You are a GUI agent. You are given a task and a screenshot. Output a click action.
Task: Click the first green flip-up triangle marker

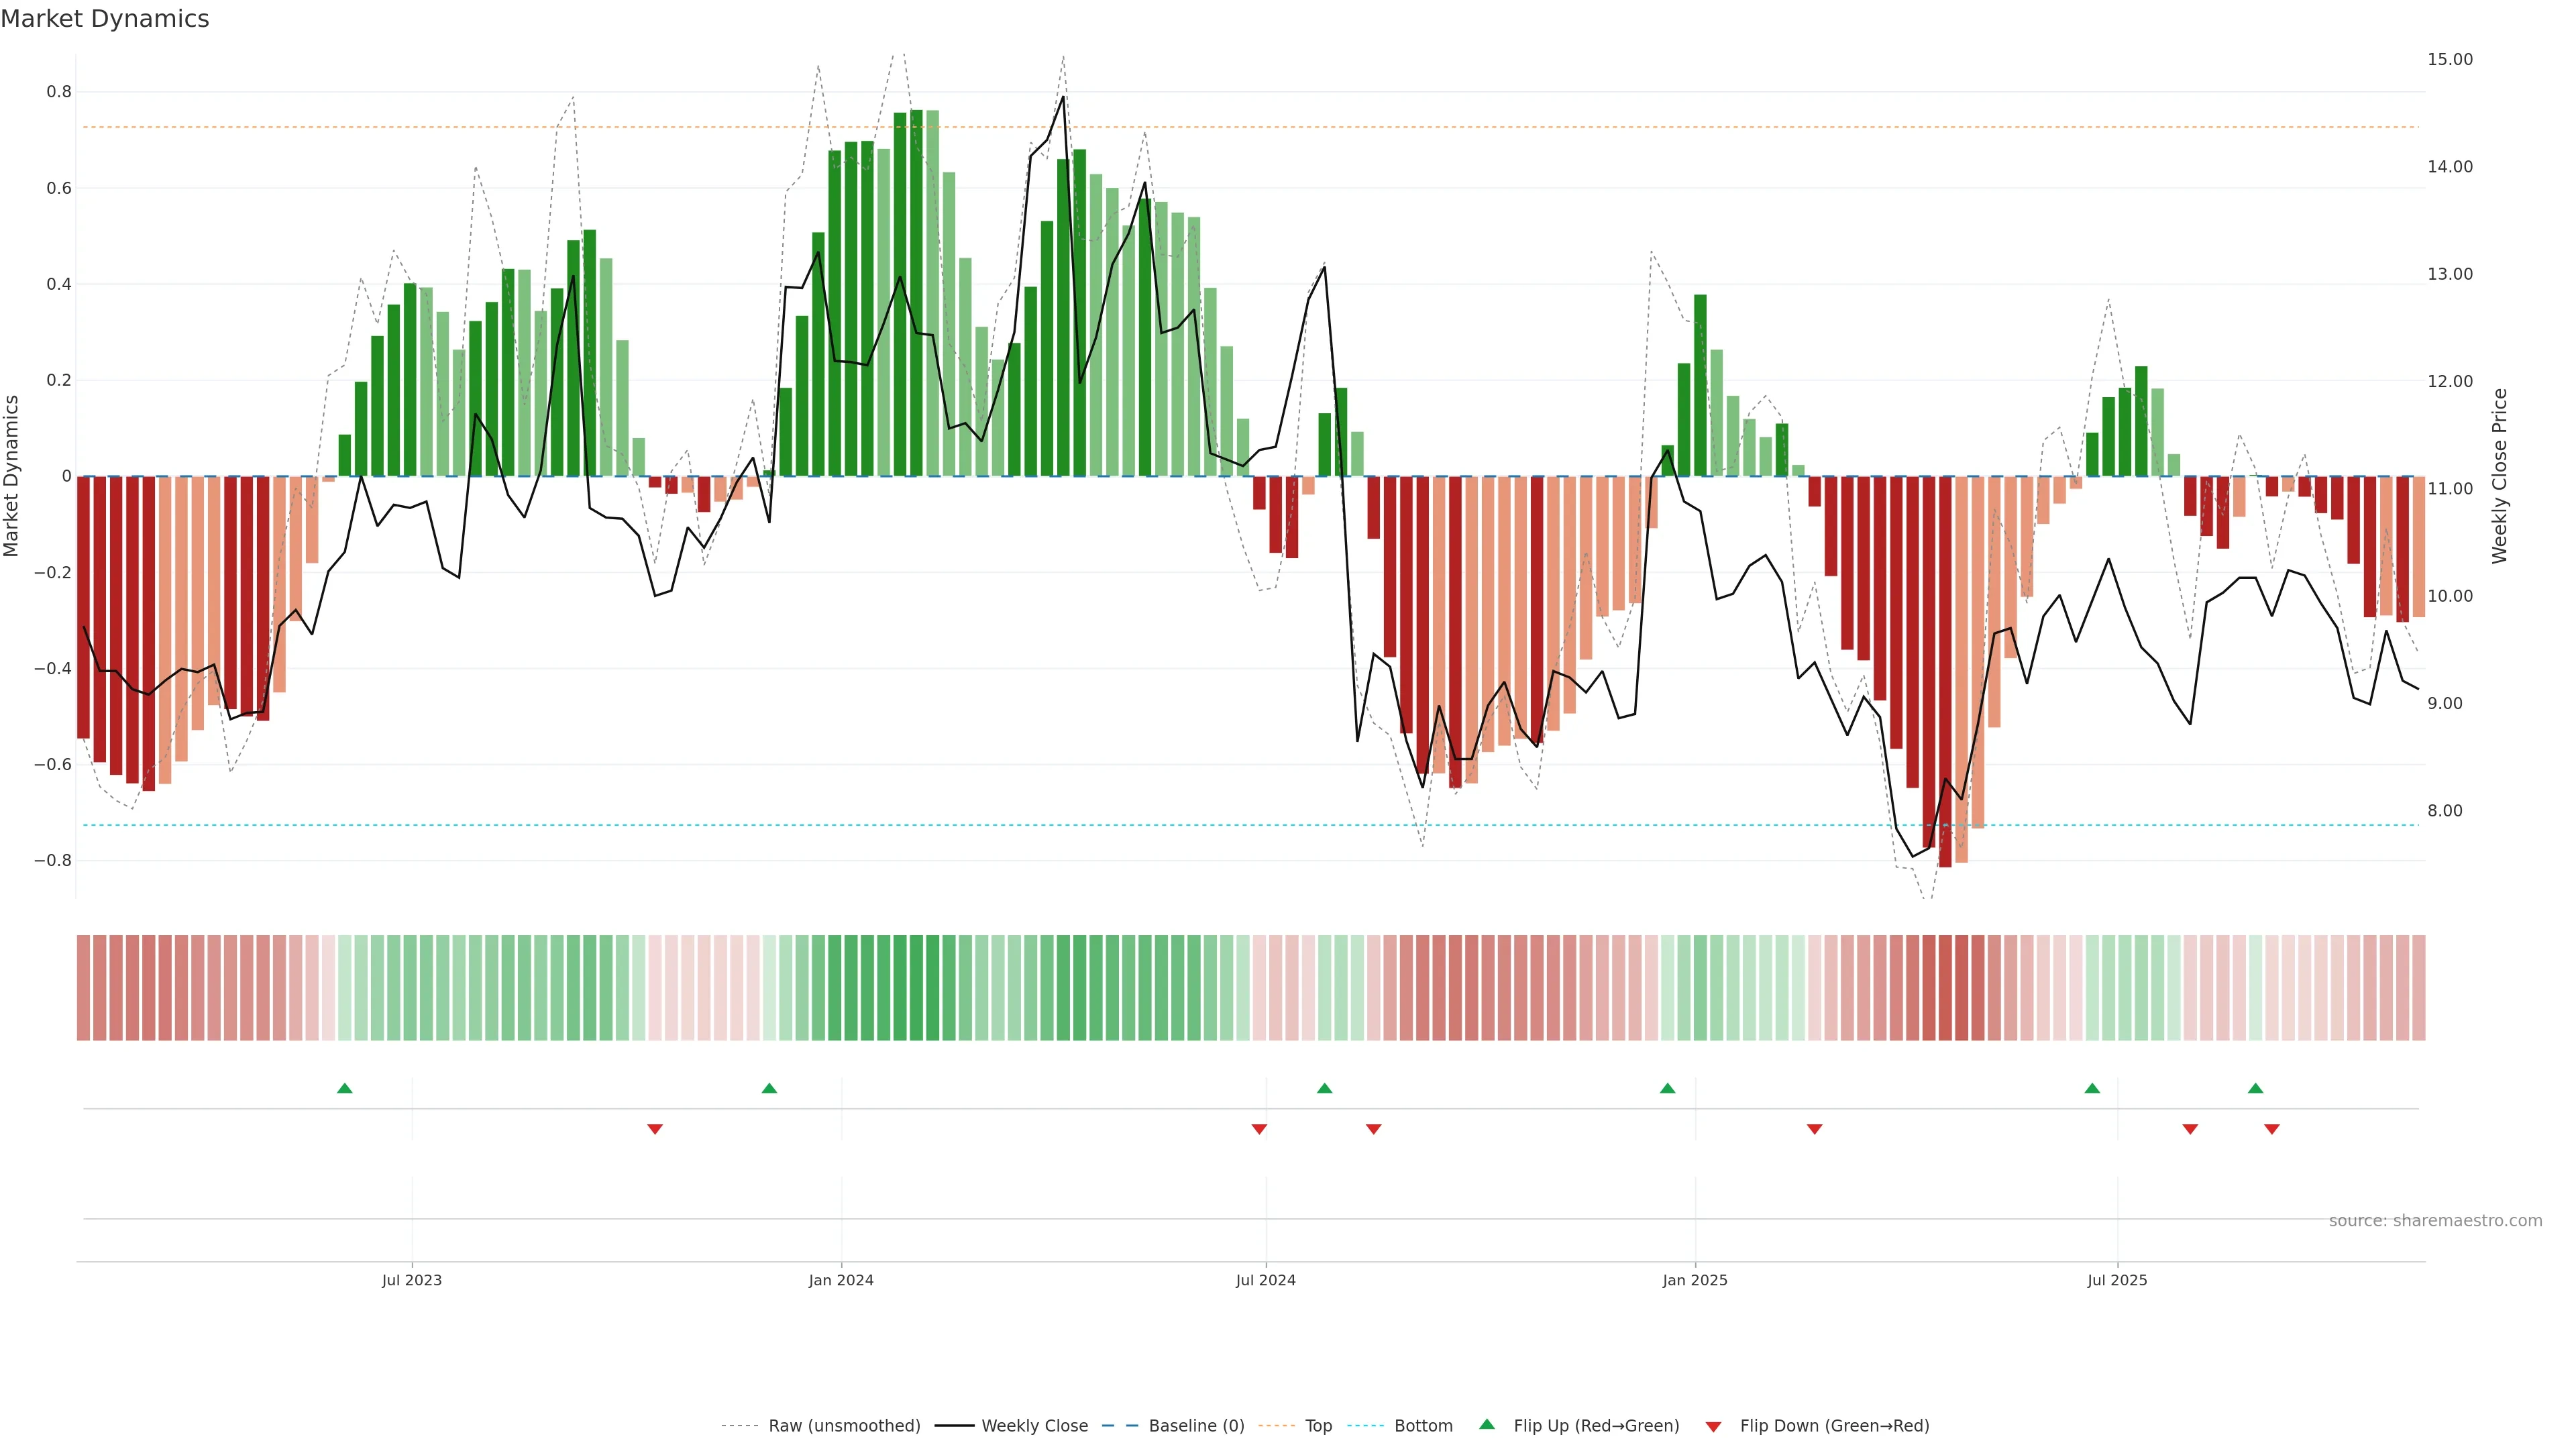click(x=345, y=1088)
